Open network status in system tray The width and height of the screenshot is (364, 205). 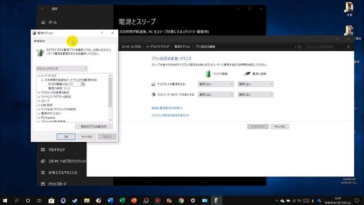pos(294,200)
